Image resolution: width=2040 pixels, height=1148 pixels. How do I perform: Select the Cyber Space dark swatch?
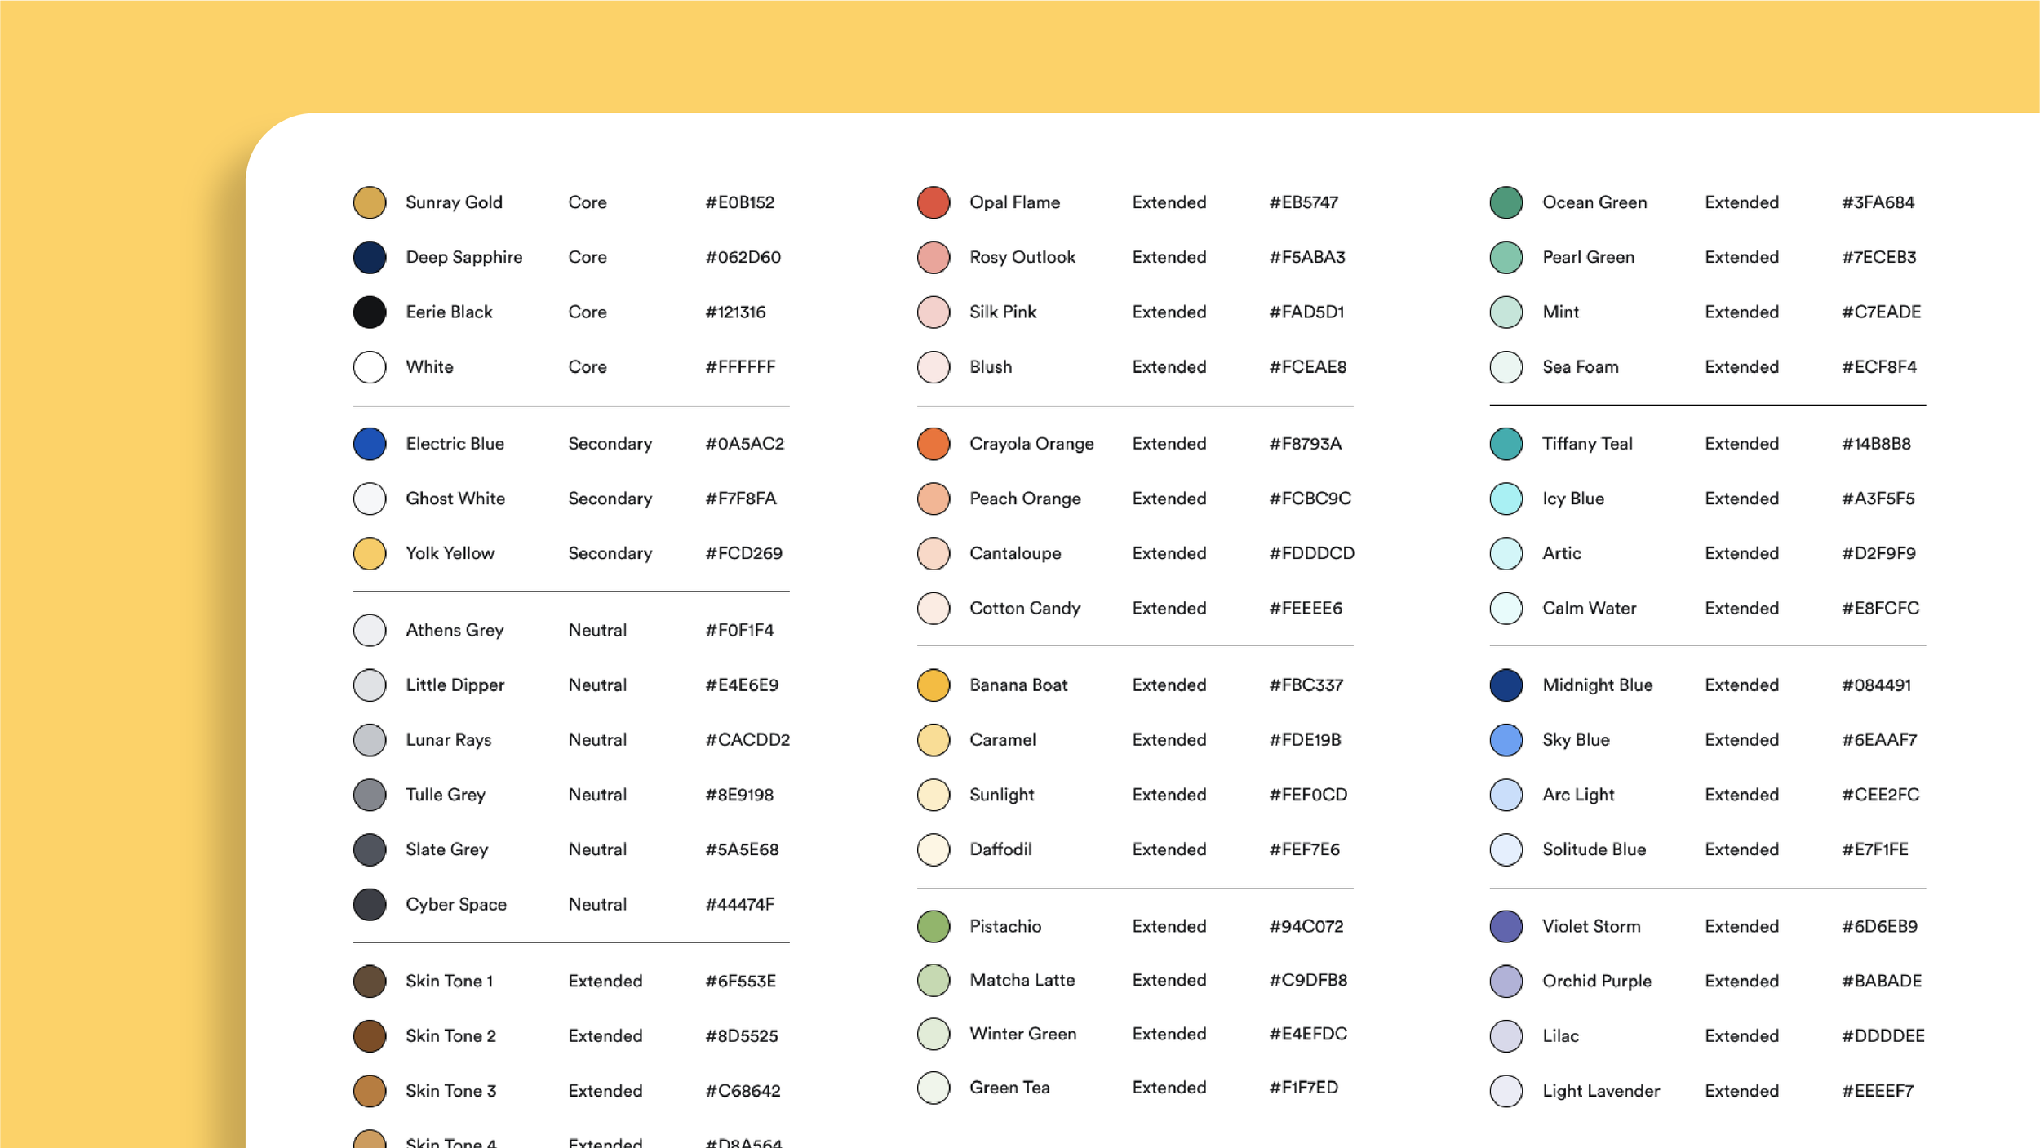(x=369, y=904)
